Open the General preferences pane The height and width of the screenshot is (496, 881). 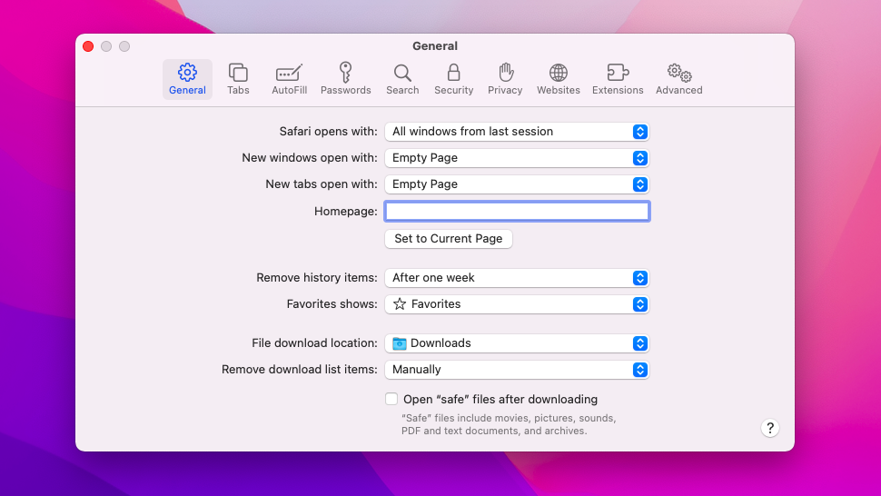187,79
